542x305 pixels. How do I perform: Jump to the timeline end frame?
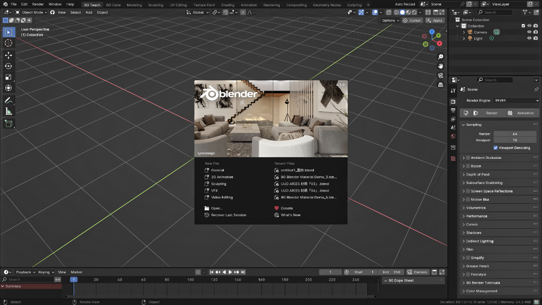pyautogui.click(x=243, y=272)
